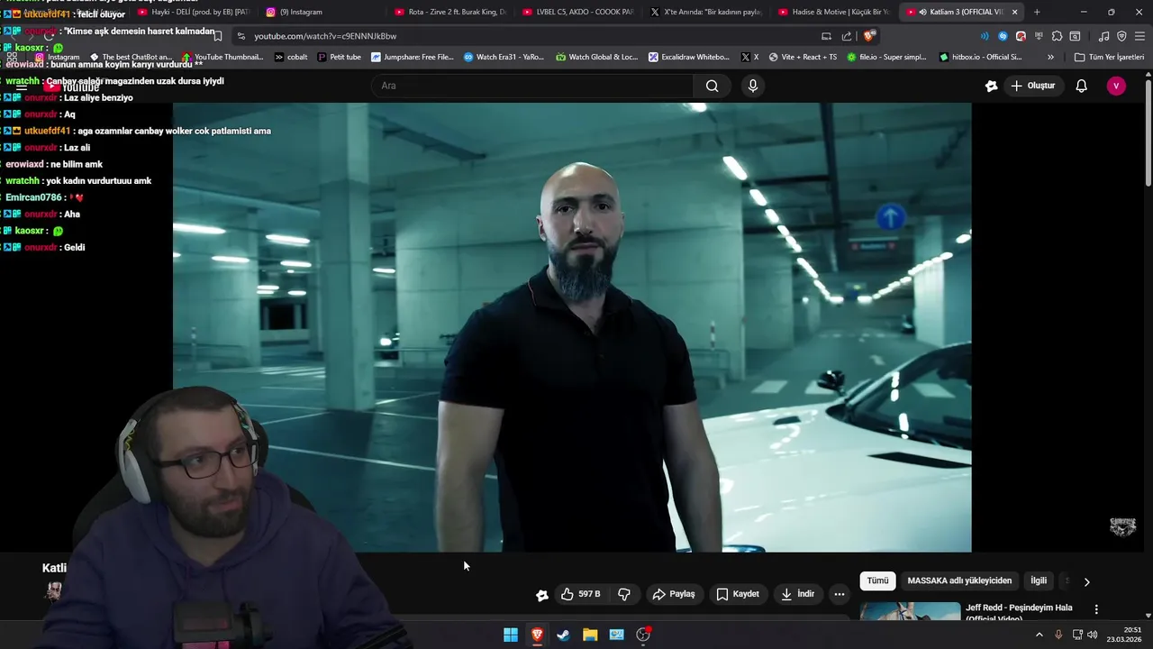This screenshot has width=1153, height=649.
Task: Click the Paylaş share button
Action: point(674,594)
